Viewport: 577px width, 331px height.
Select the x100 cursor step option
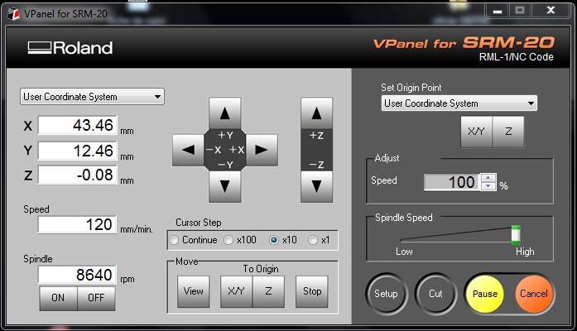click(240, 240)
